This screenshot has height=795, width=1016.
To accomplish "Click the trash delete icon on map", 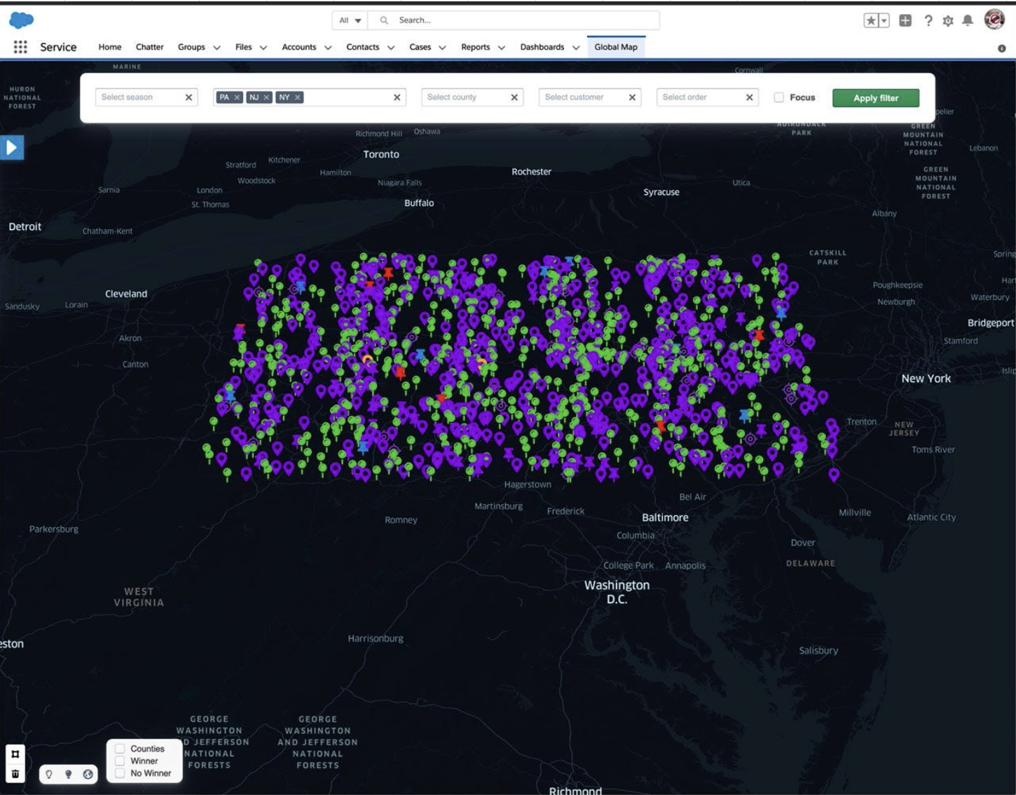I will pos(15,774).
